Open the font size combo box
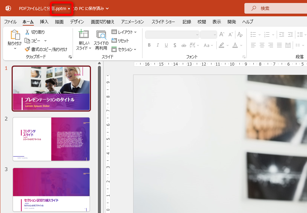Image resolution: width=307 pixels, height=213 pixels. coord(208,35)
